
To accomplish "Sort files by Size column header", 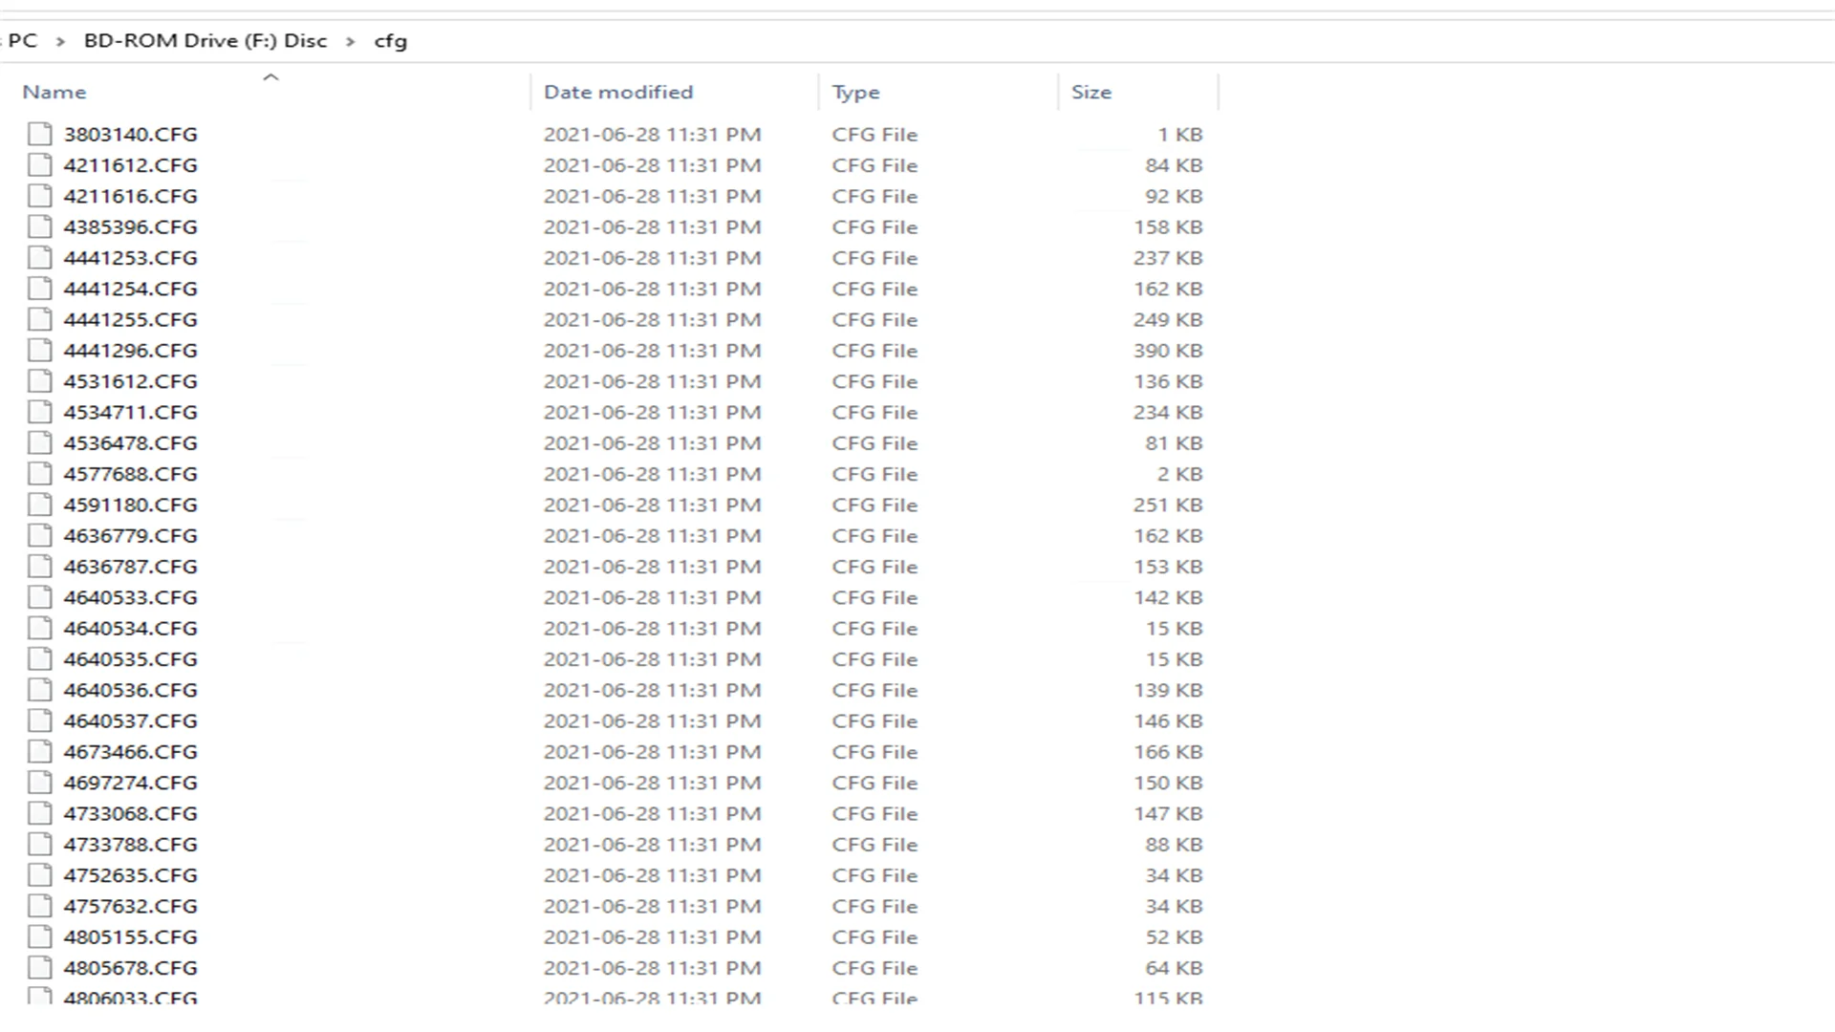I will tap(1091, 93).
